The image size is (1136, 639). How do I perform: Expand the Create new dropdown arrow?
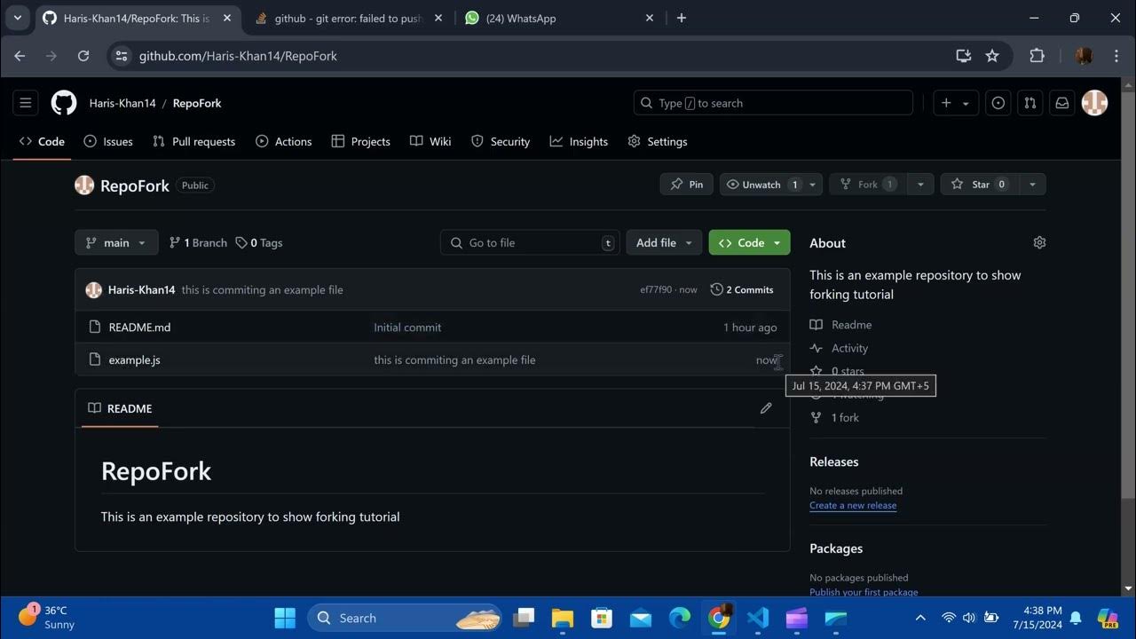[x=966, y=104]
